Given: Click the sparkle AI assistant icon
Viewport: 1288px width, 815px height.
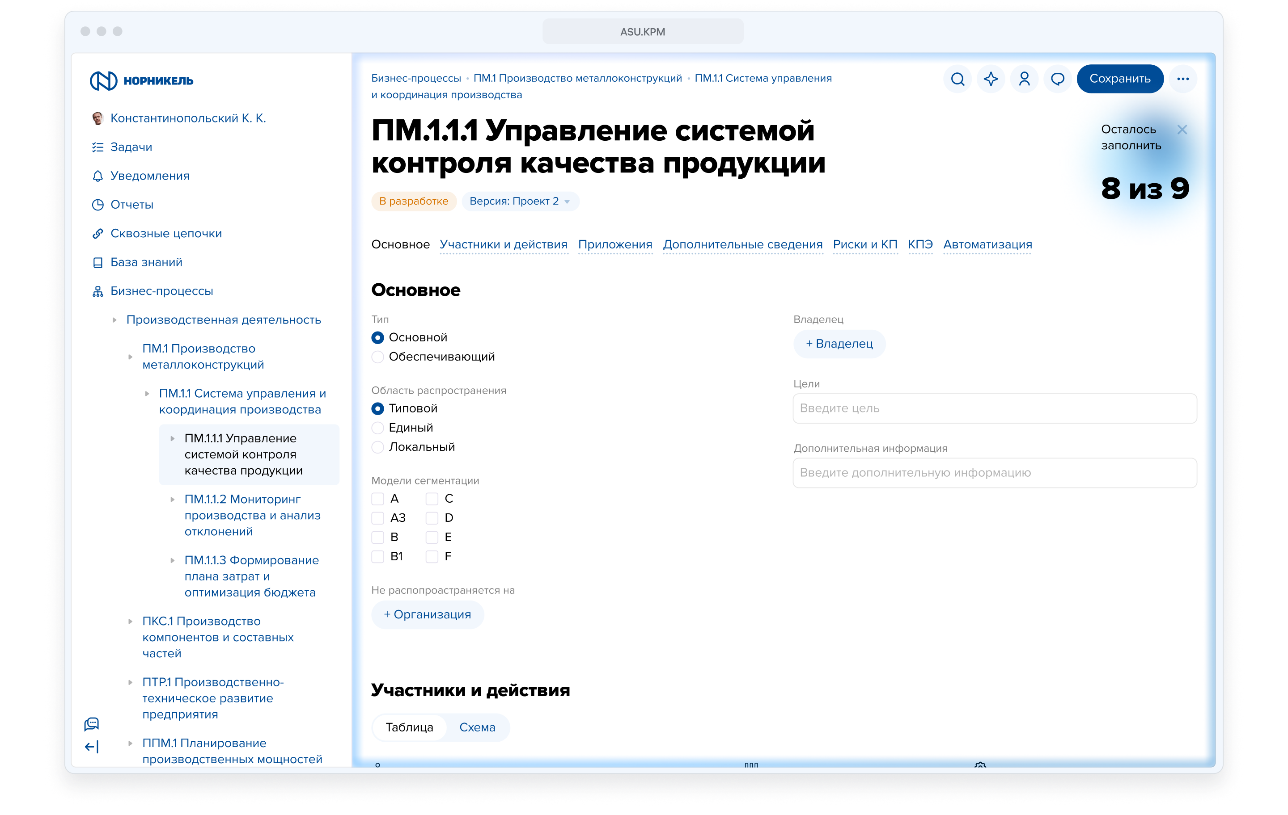Looking at the screenshot, I should click(x=991, y=79).
